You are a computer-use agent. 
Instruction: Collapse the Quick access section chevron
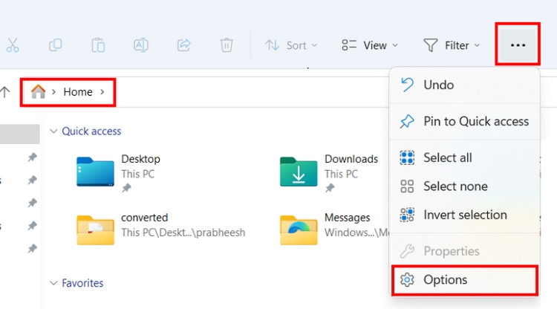pos(53,131)
